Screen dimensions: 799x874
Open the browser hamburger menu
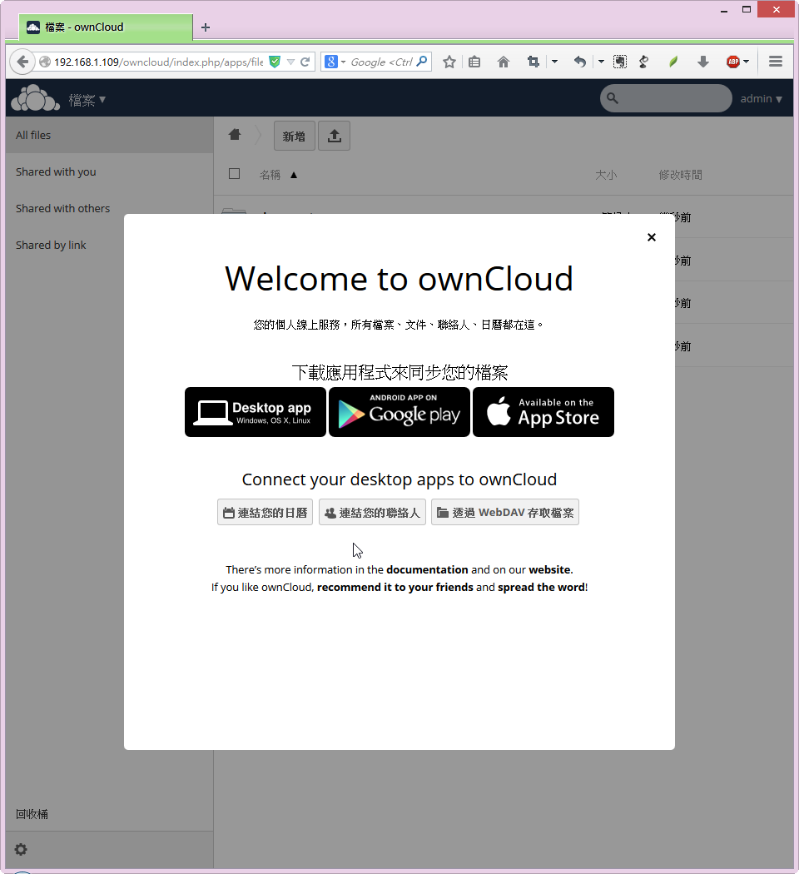pos(776,62)
